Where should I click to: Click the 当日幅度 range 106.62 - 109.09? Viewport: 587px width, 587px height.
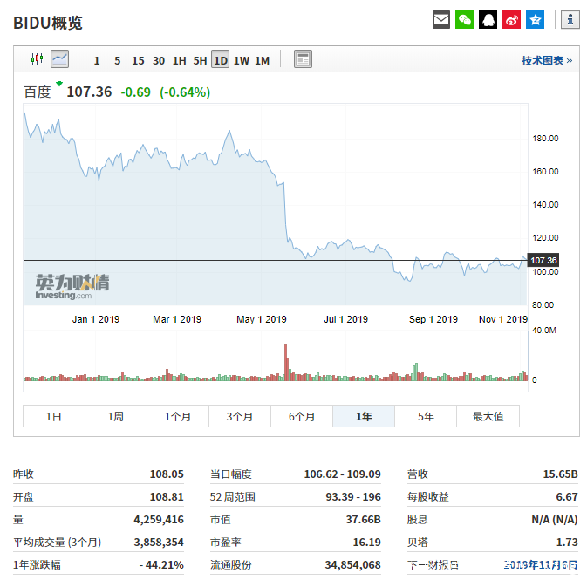point(342,474)
